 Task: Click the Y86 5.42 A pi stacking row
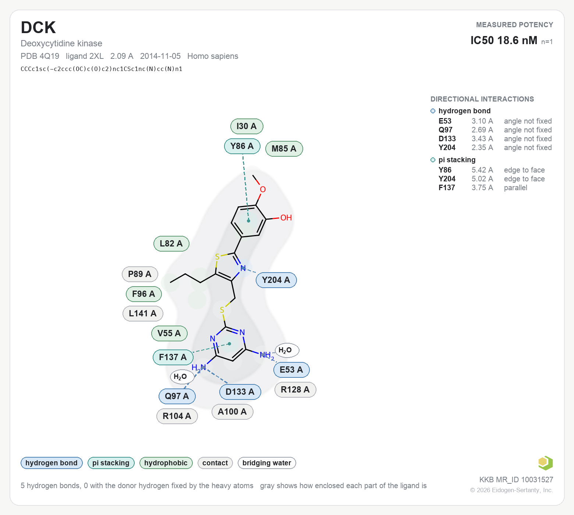point(492,170)
